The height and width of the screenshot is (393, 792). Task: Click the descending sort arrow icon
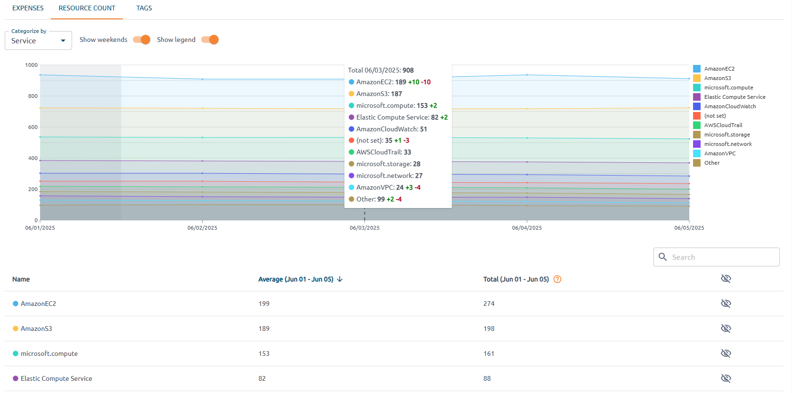[340, 279]
